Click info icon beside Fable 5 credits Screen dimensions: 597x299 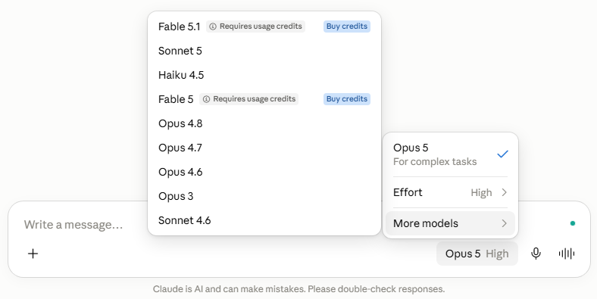point(206,99)
